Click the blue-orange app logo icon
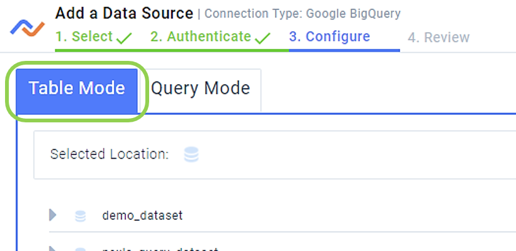 point(27,28)
